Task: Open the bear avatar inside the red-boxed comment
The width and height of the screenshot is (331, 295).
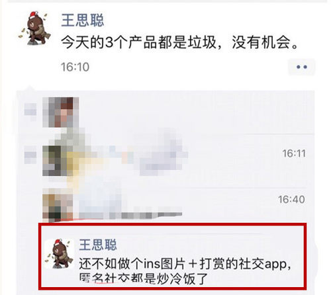Action: pyautogui.click(x=60, y=254)
